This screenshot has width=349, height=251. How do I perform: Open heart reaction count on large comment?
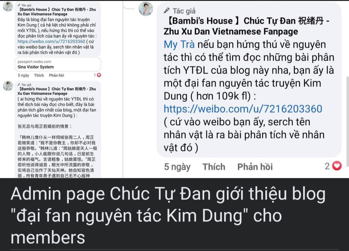coord(333,166)
